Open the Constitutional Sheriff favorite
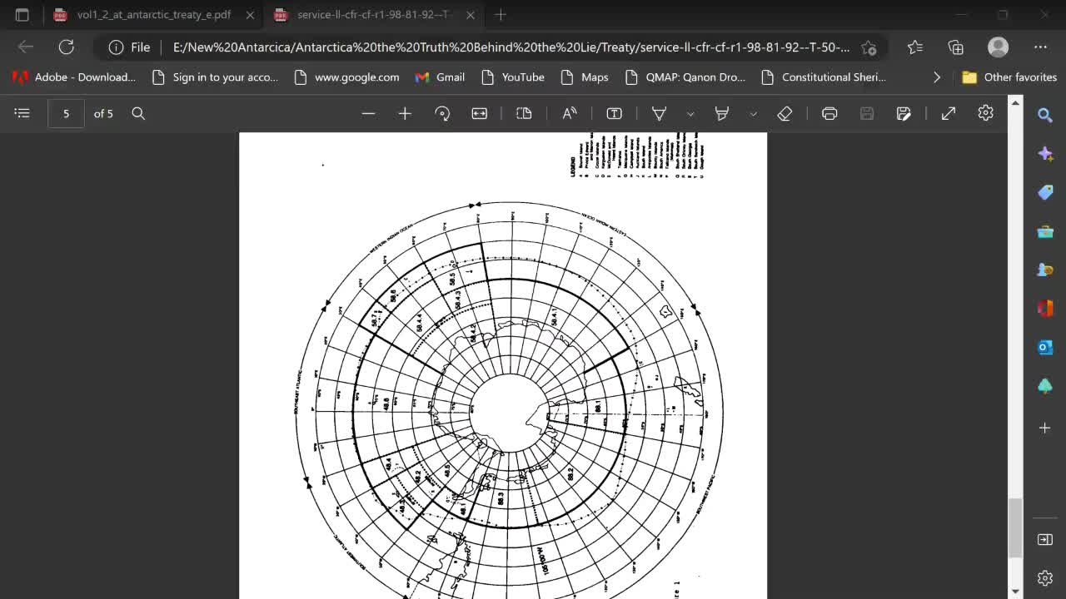The image size is (1066, 599). click(823, 77)
